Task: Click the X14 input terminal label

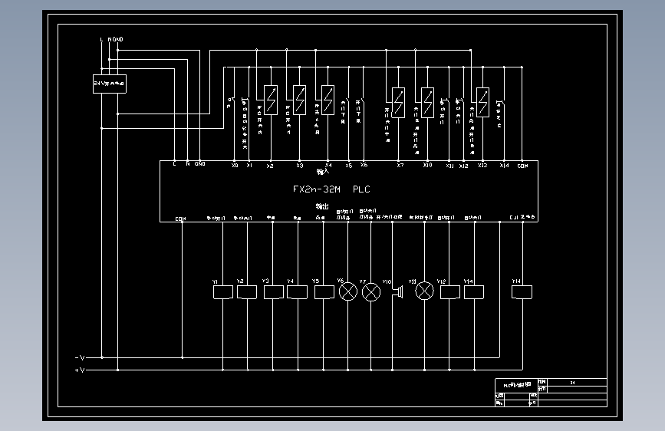Action: click(x=504, y=166)
